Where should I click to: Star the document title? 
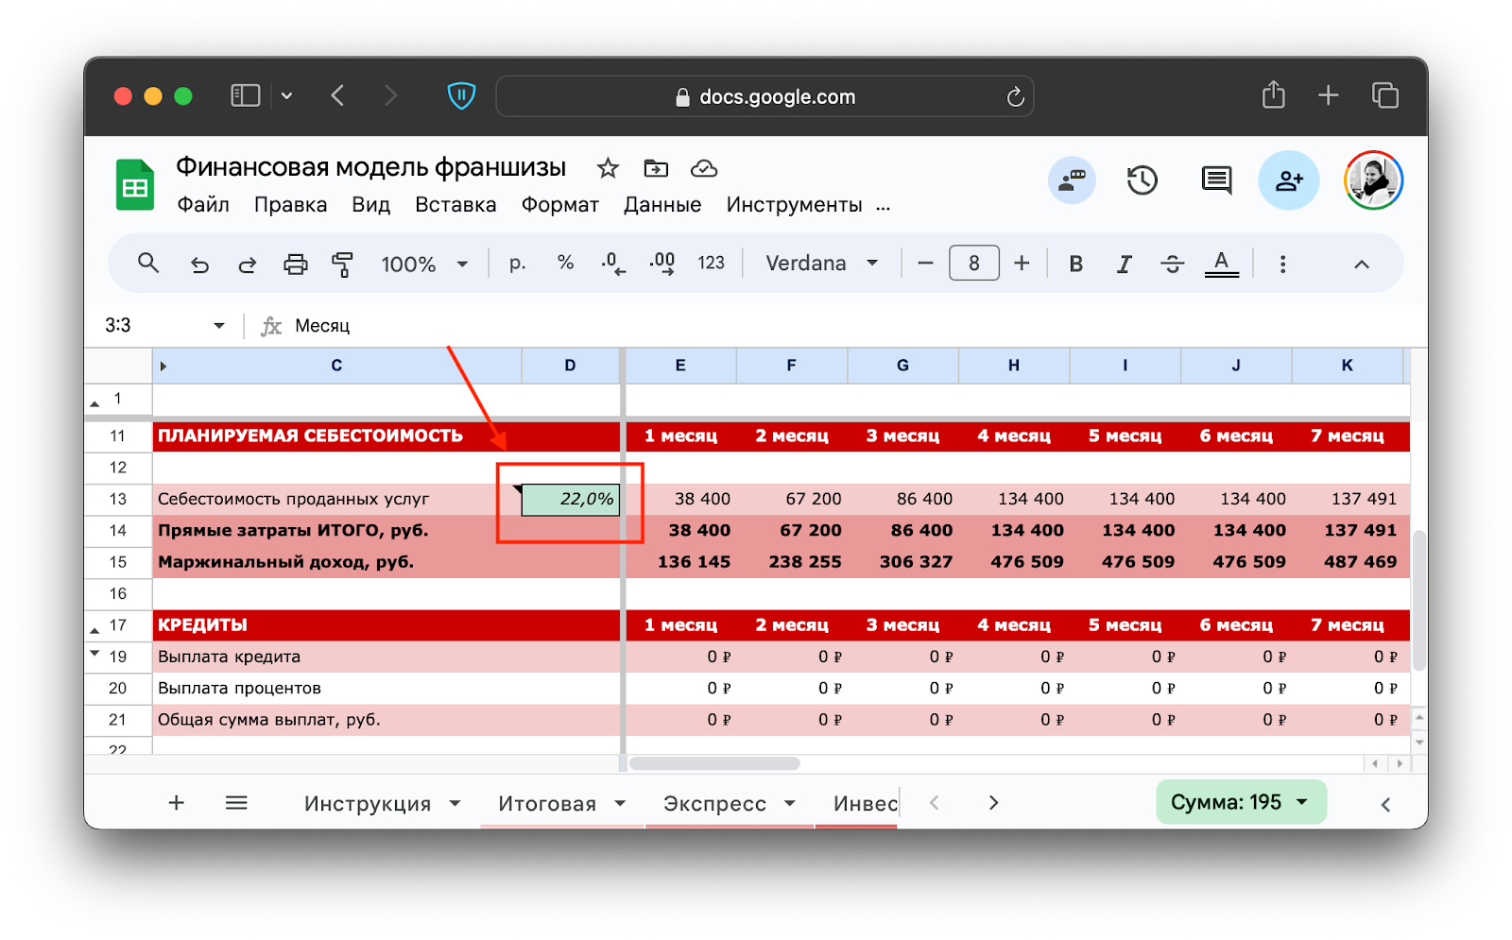pyautogui.click(x=608, y=169)
